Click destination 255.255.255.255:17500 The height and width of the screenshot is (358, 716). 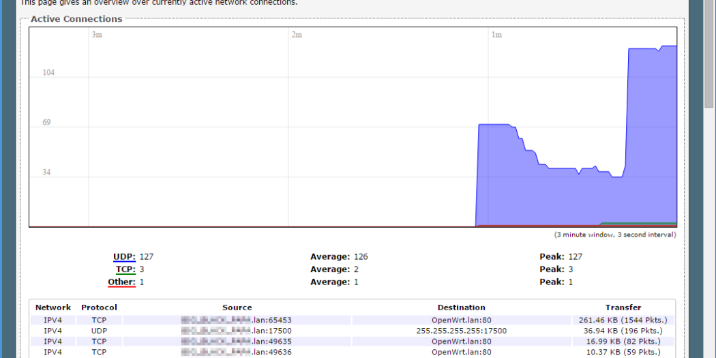pos(461,331)
